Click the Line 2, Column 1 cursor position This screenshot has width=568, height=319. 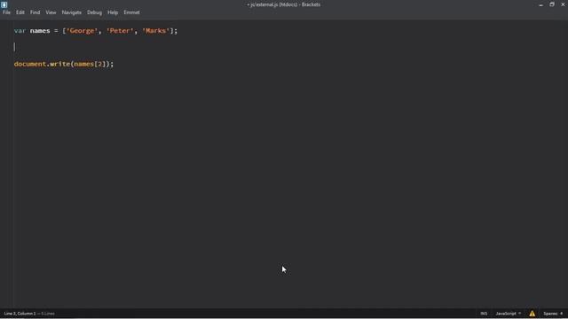tap(20, 313)
